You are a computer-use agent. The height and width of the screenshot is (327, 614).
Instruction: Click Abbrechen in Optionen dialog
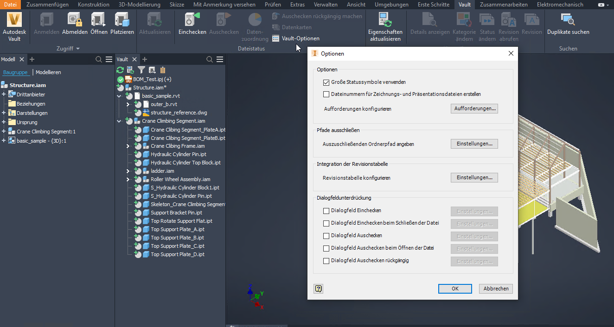pos(496,289)
